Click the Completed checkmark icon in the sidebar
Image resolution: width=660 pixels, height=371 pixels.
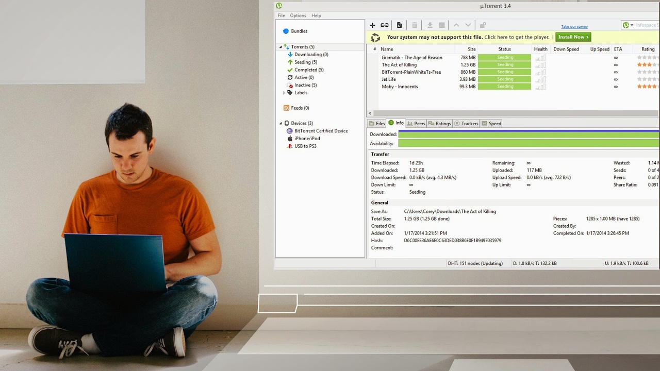pyautogui.click(x=290, y=70)
